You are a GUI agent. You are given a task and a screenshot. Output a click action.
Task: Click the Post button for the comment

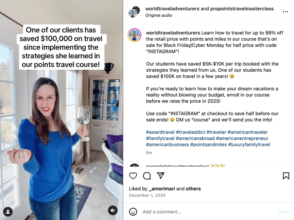[284, 212]
